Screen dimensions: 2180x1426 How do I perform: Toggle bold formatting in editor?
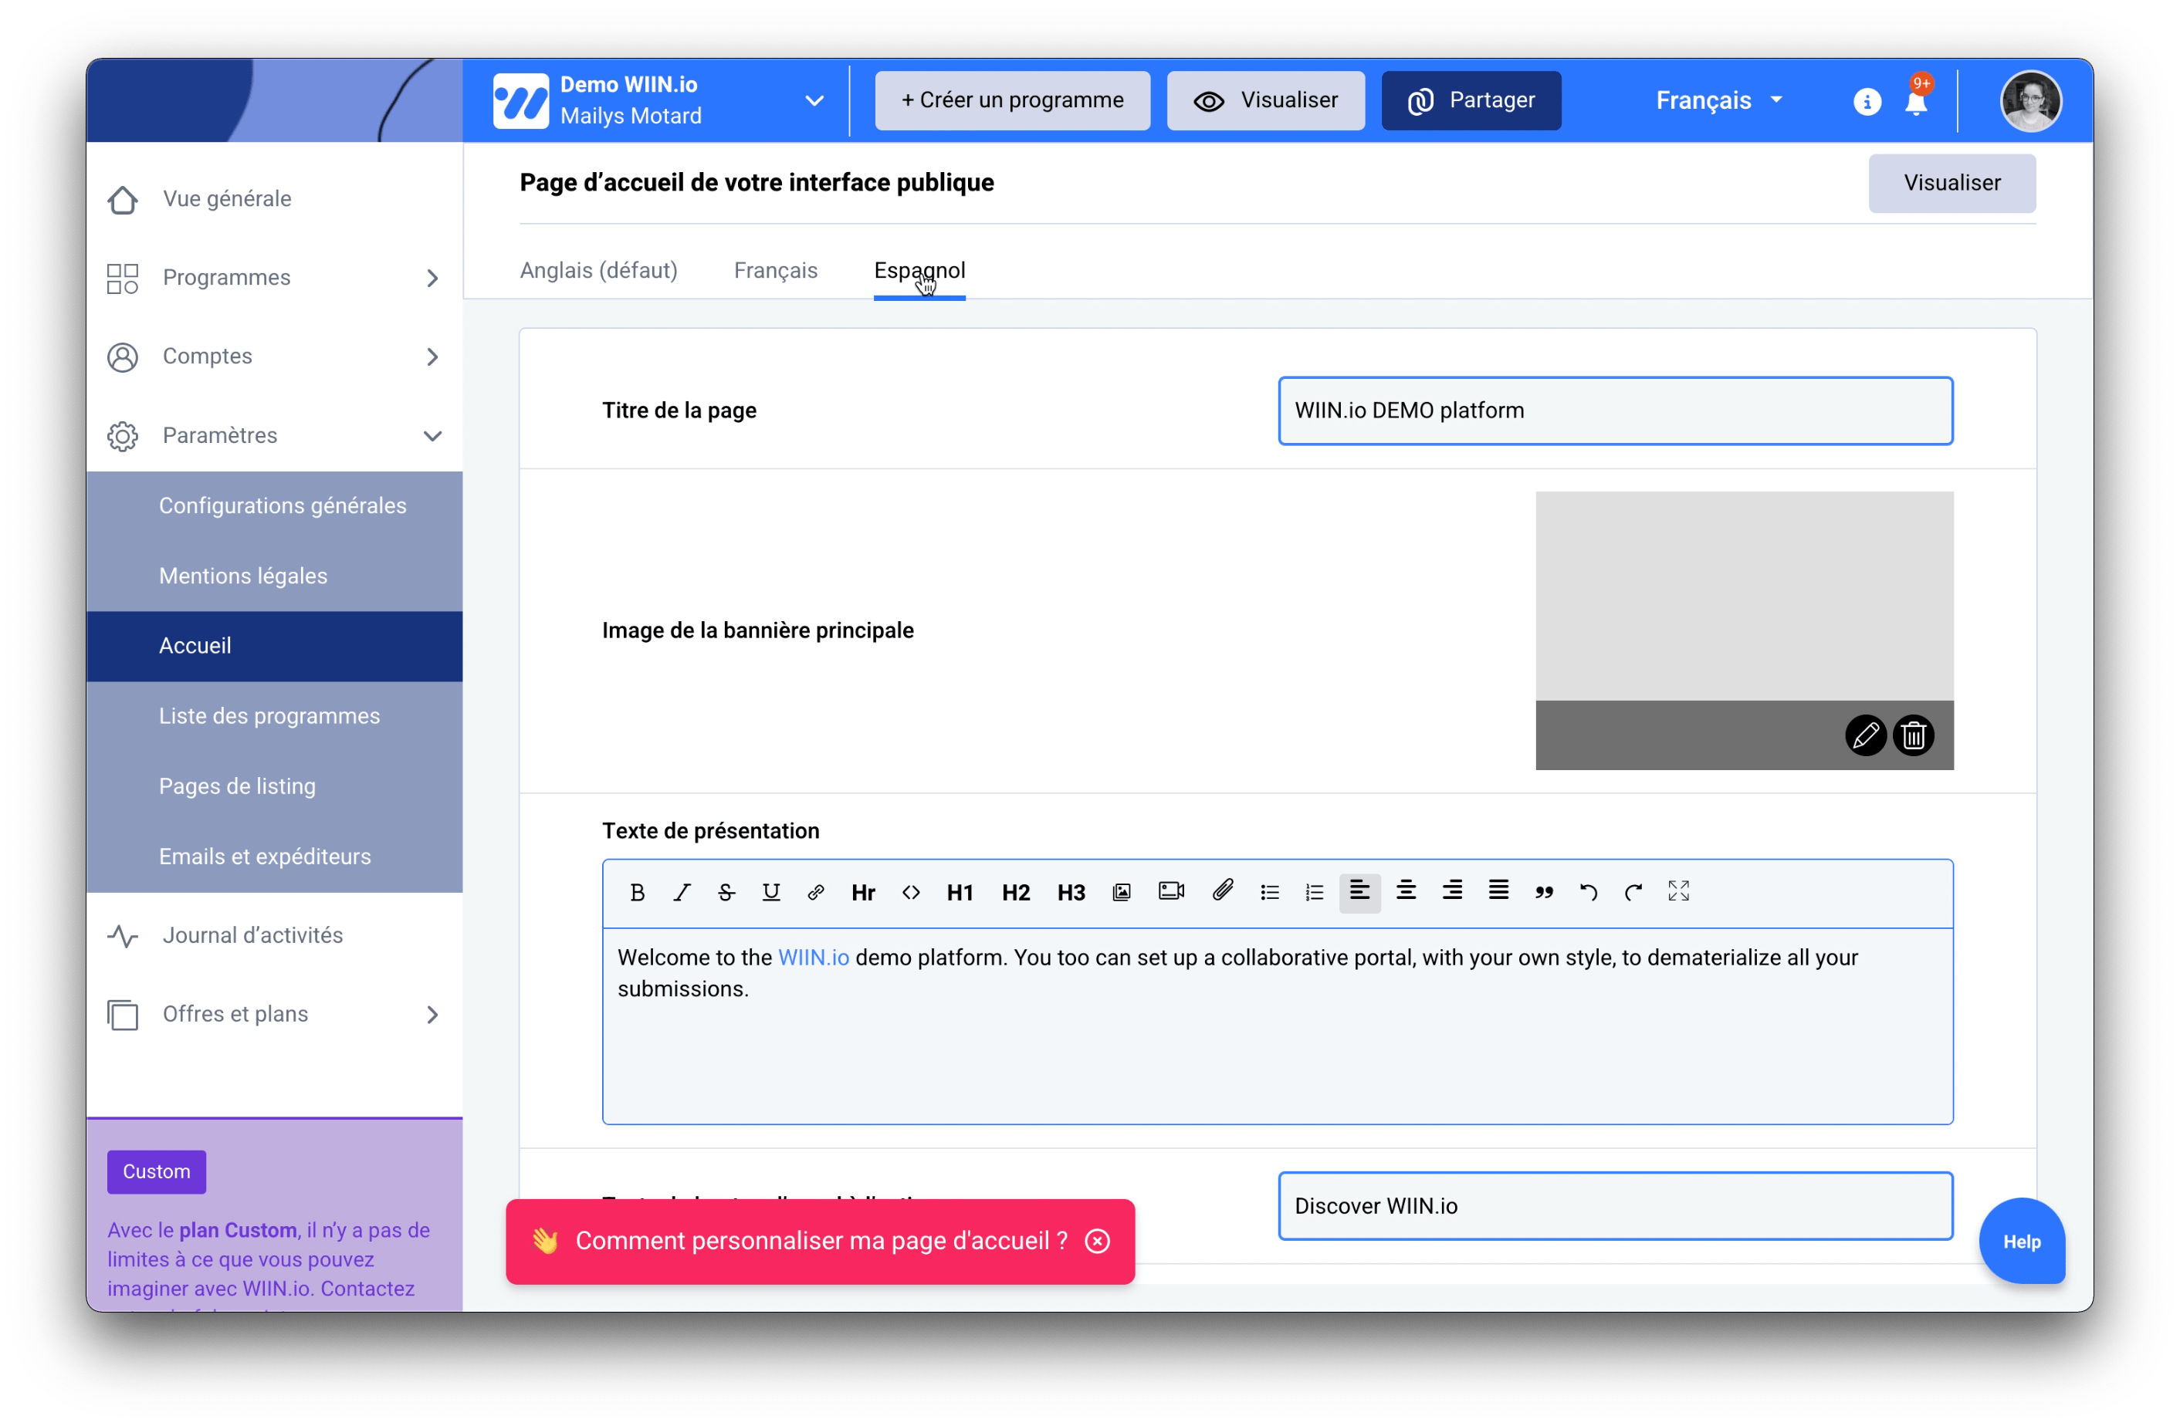638,893
